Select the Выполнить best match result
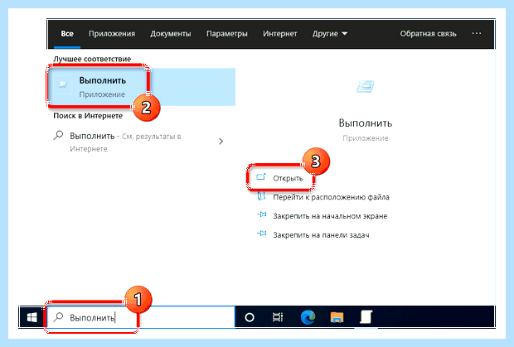Viewport: 514px width, 347px height. tap(142, 87)
